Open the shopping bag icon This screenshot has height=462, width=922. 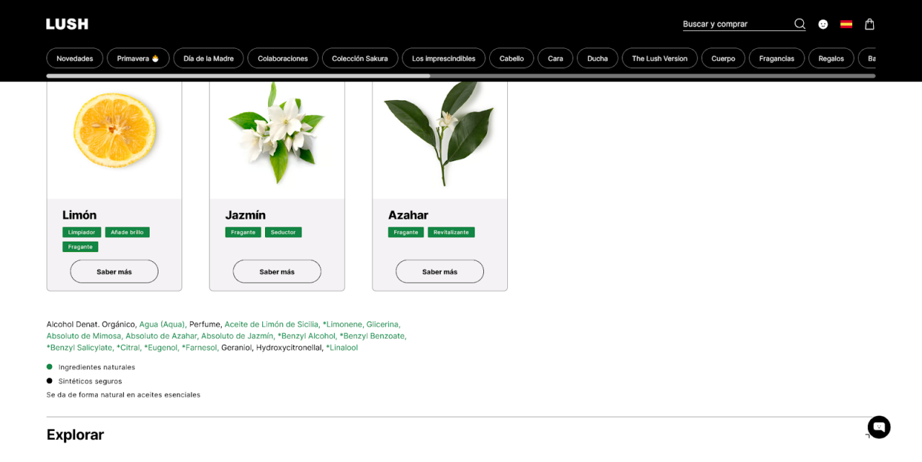pyautogui.click(x=869, y=24)
